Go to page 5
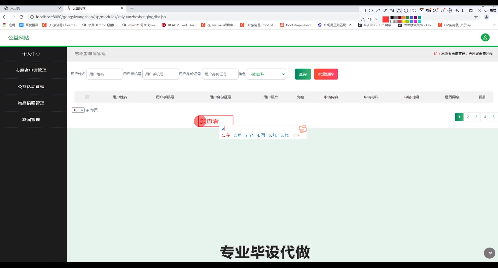This screenshot has width=498, height=268. pyautogui.click(x=494, y=117)
